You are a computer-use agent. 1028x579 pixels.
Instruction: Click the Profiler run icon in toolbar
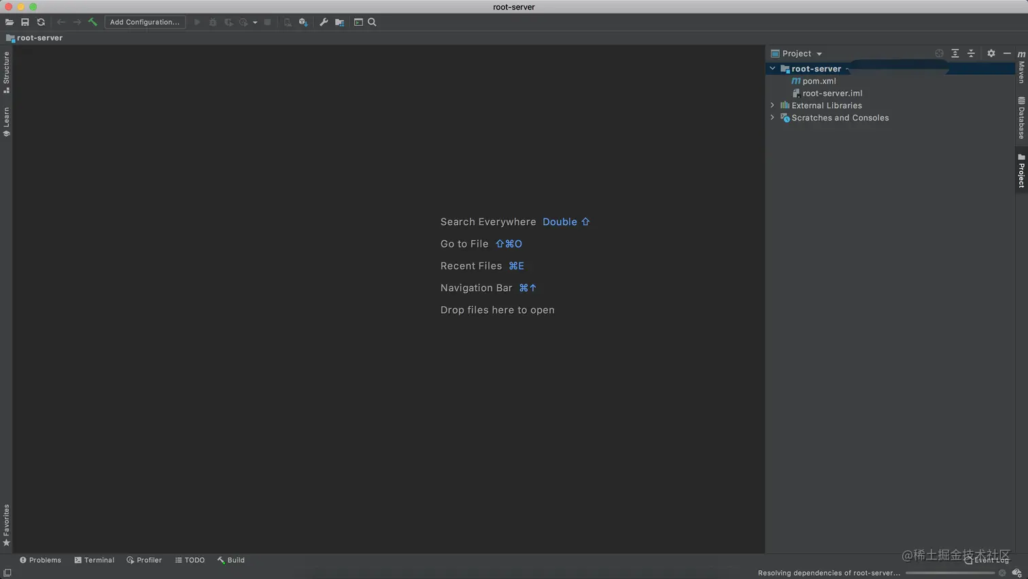point(243,22)
